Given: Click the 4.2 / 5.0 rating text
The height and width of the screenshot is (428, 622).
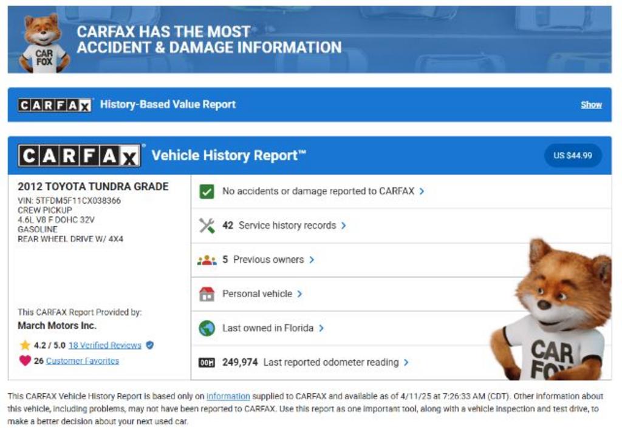Looking at the screenshot, I should [x=50, y=346].
